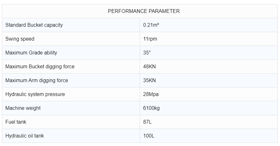Screen dimensions: 280x146
Task: Select the Machine weight row label
Action: [x=23, y=108]
